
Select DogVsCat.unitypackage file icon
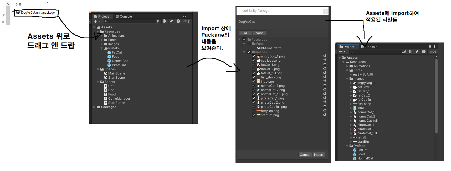[18, 12]
